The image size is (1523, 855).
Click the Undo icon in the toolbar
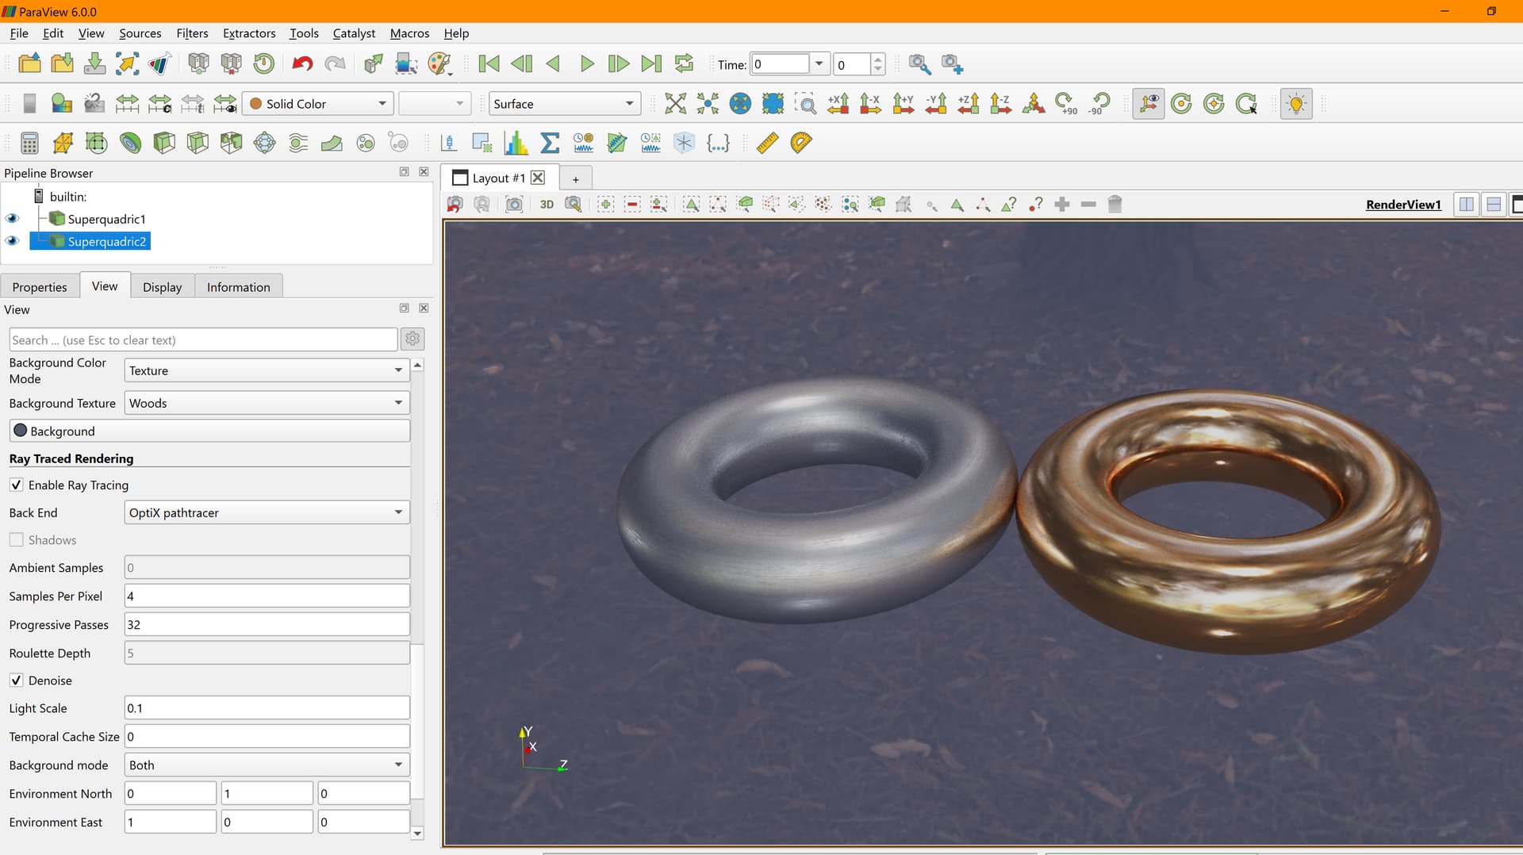tap(302, 63)
